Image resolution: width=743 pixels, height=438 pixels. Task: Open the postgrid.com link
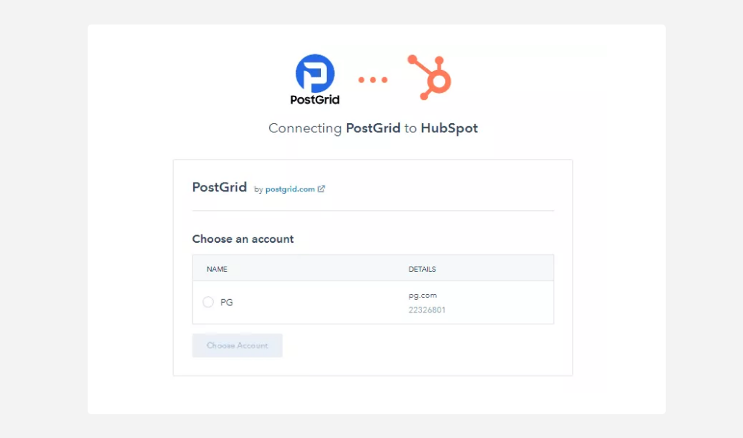(x=290, y=189)
